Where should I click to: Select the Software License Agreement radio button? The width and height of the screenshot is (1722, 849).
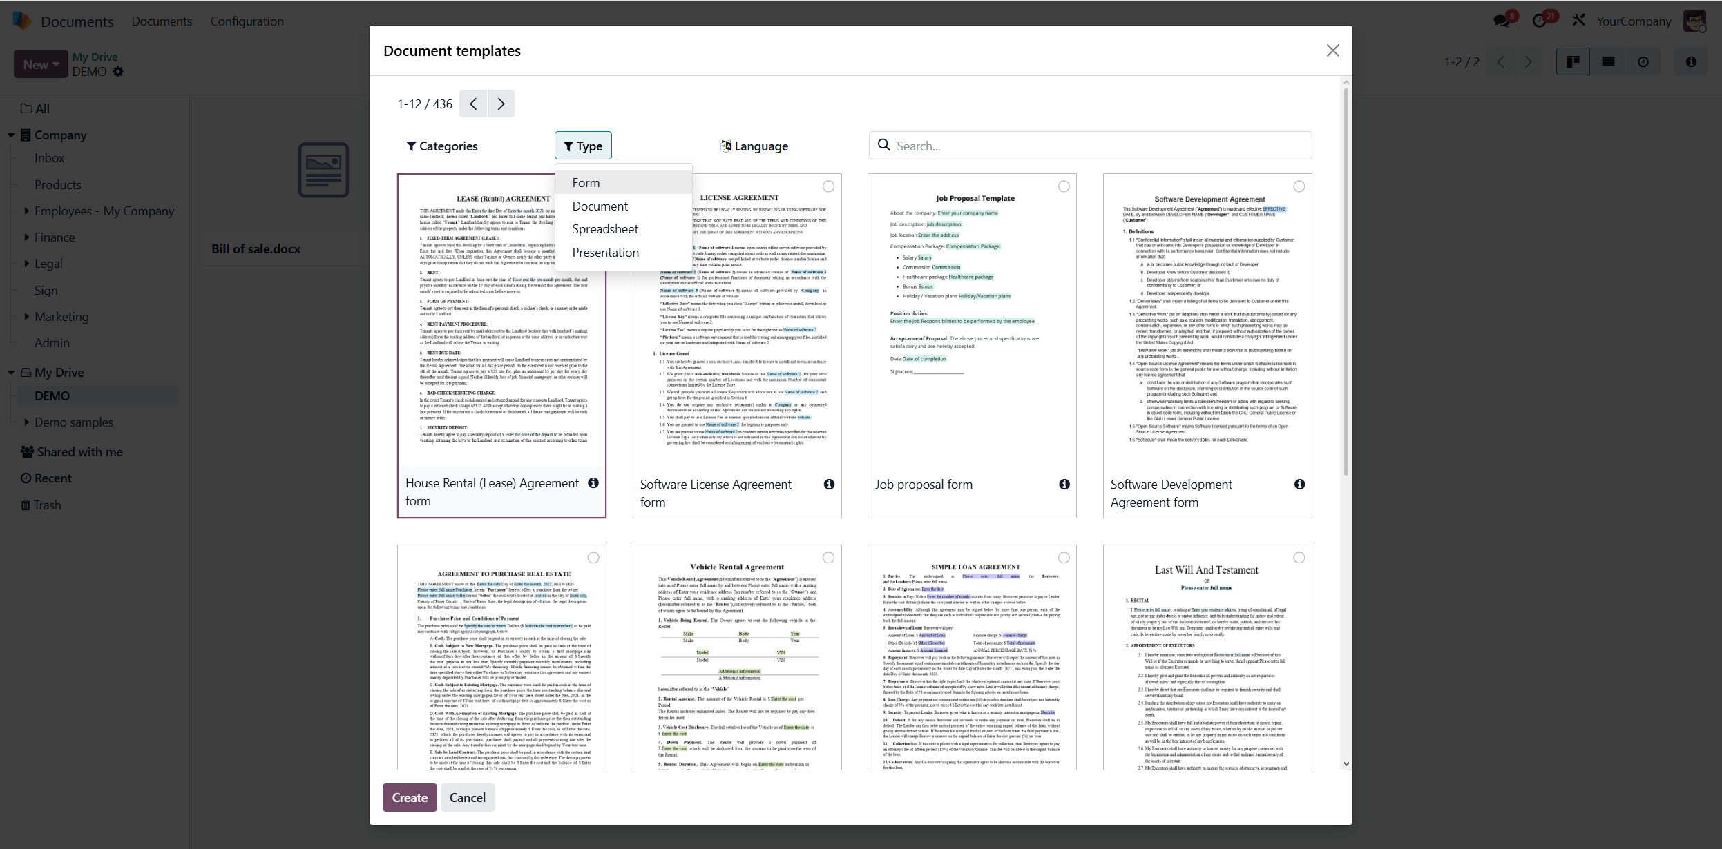[828, 186]
